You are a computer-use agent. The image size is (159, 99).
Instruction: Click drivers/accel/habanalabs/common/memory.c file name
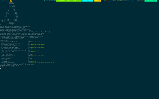[x=14, y=50]
